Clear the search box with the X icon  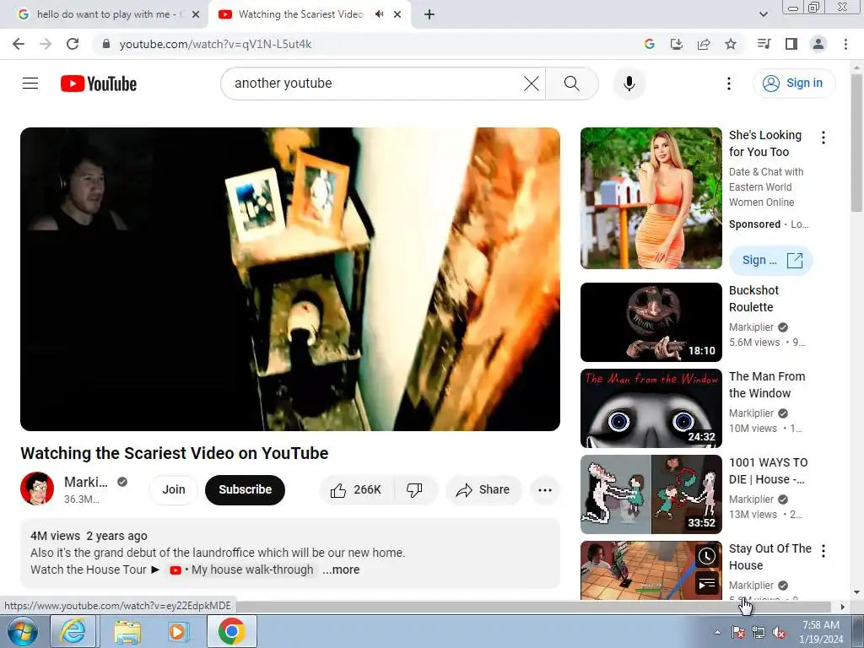point(532,84)
